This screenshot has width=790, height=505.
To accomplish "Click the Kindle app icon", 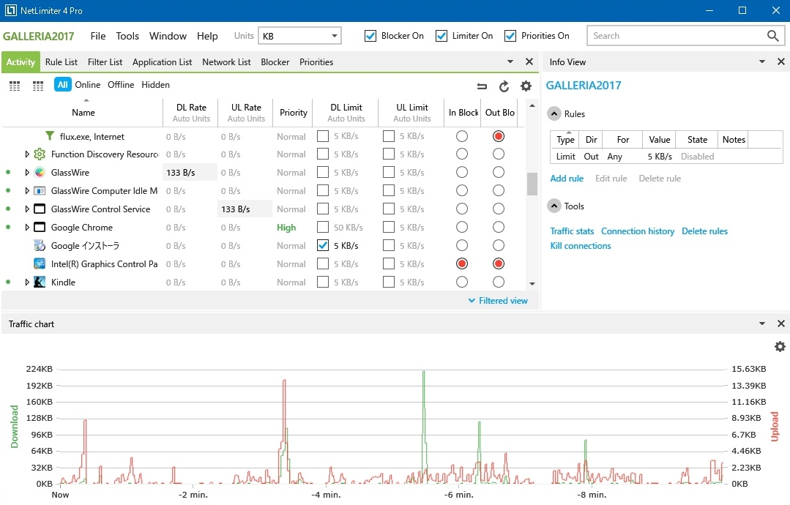I will point(40,283).
